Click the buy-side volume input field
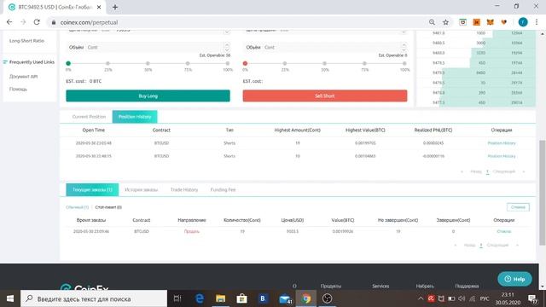This screenshot has height=307, width=546. pyautogui.click(x=148, y=47)
